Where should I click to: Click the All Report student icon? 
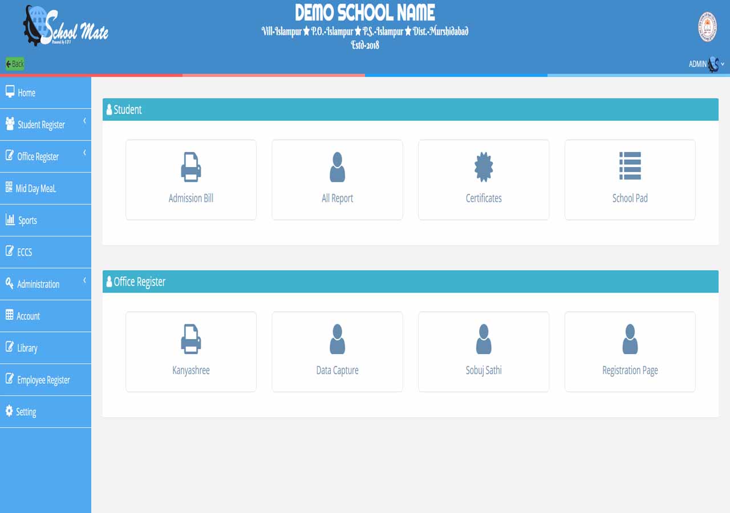(x=337, y=167)
